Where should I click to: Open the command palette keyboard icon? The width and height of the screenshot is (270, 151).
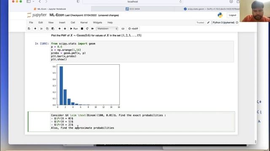tap(123, 29)
